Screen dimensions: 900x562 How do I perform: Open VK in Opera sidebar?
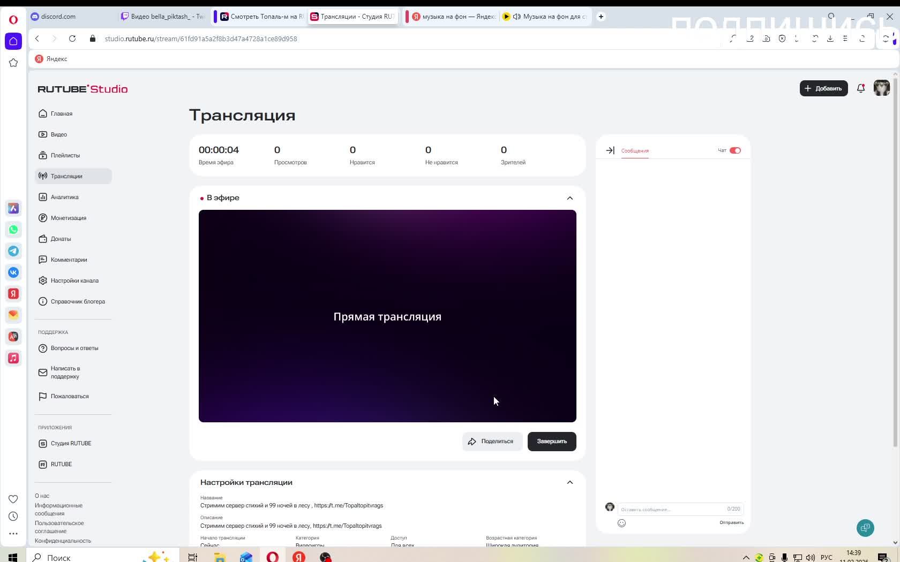(13, 272)
